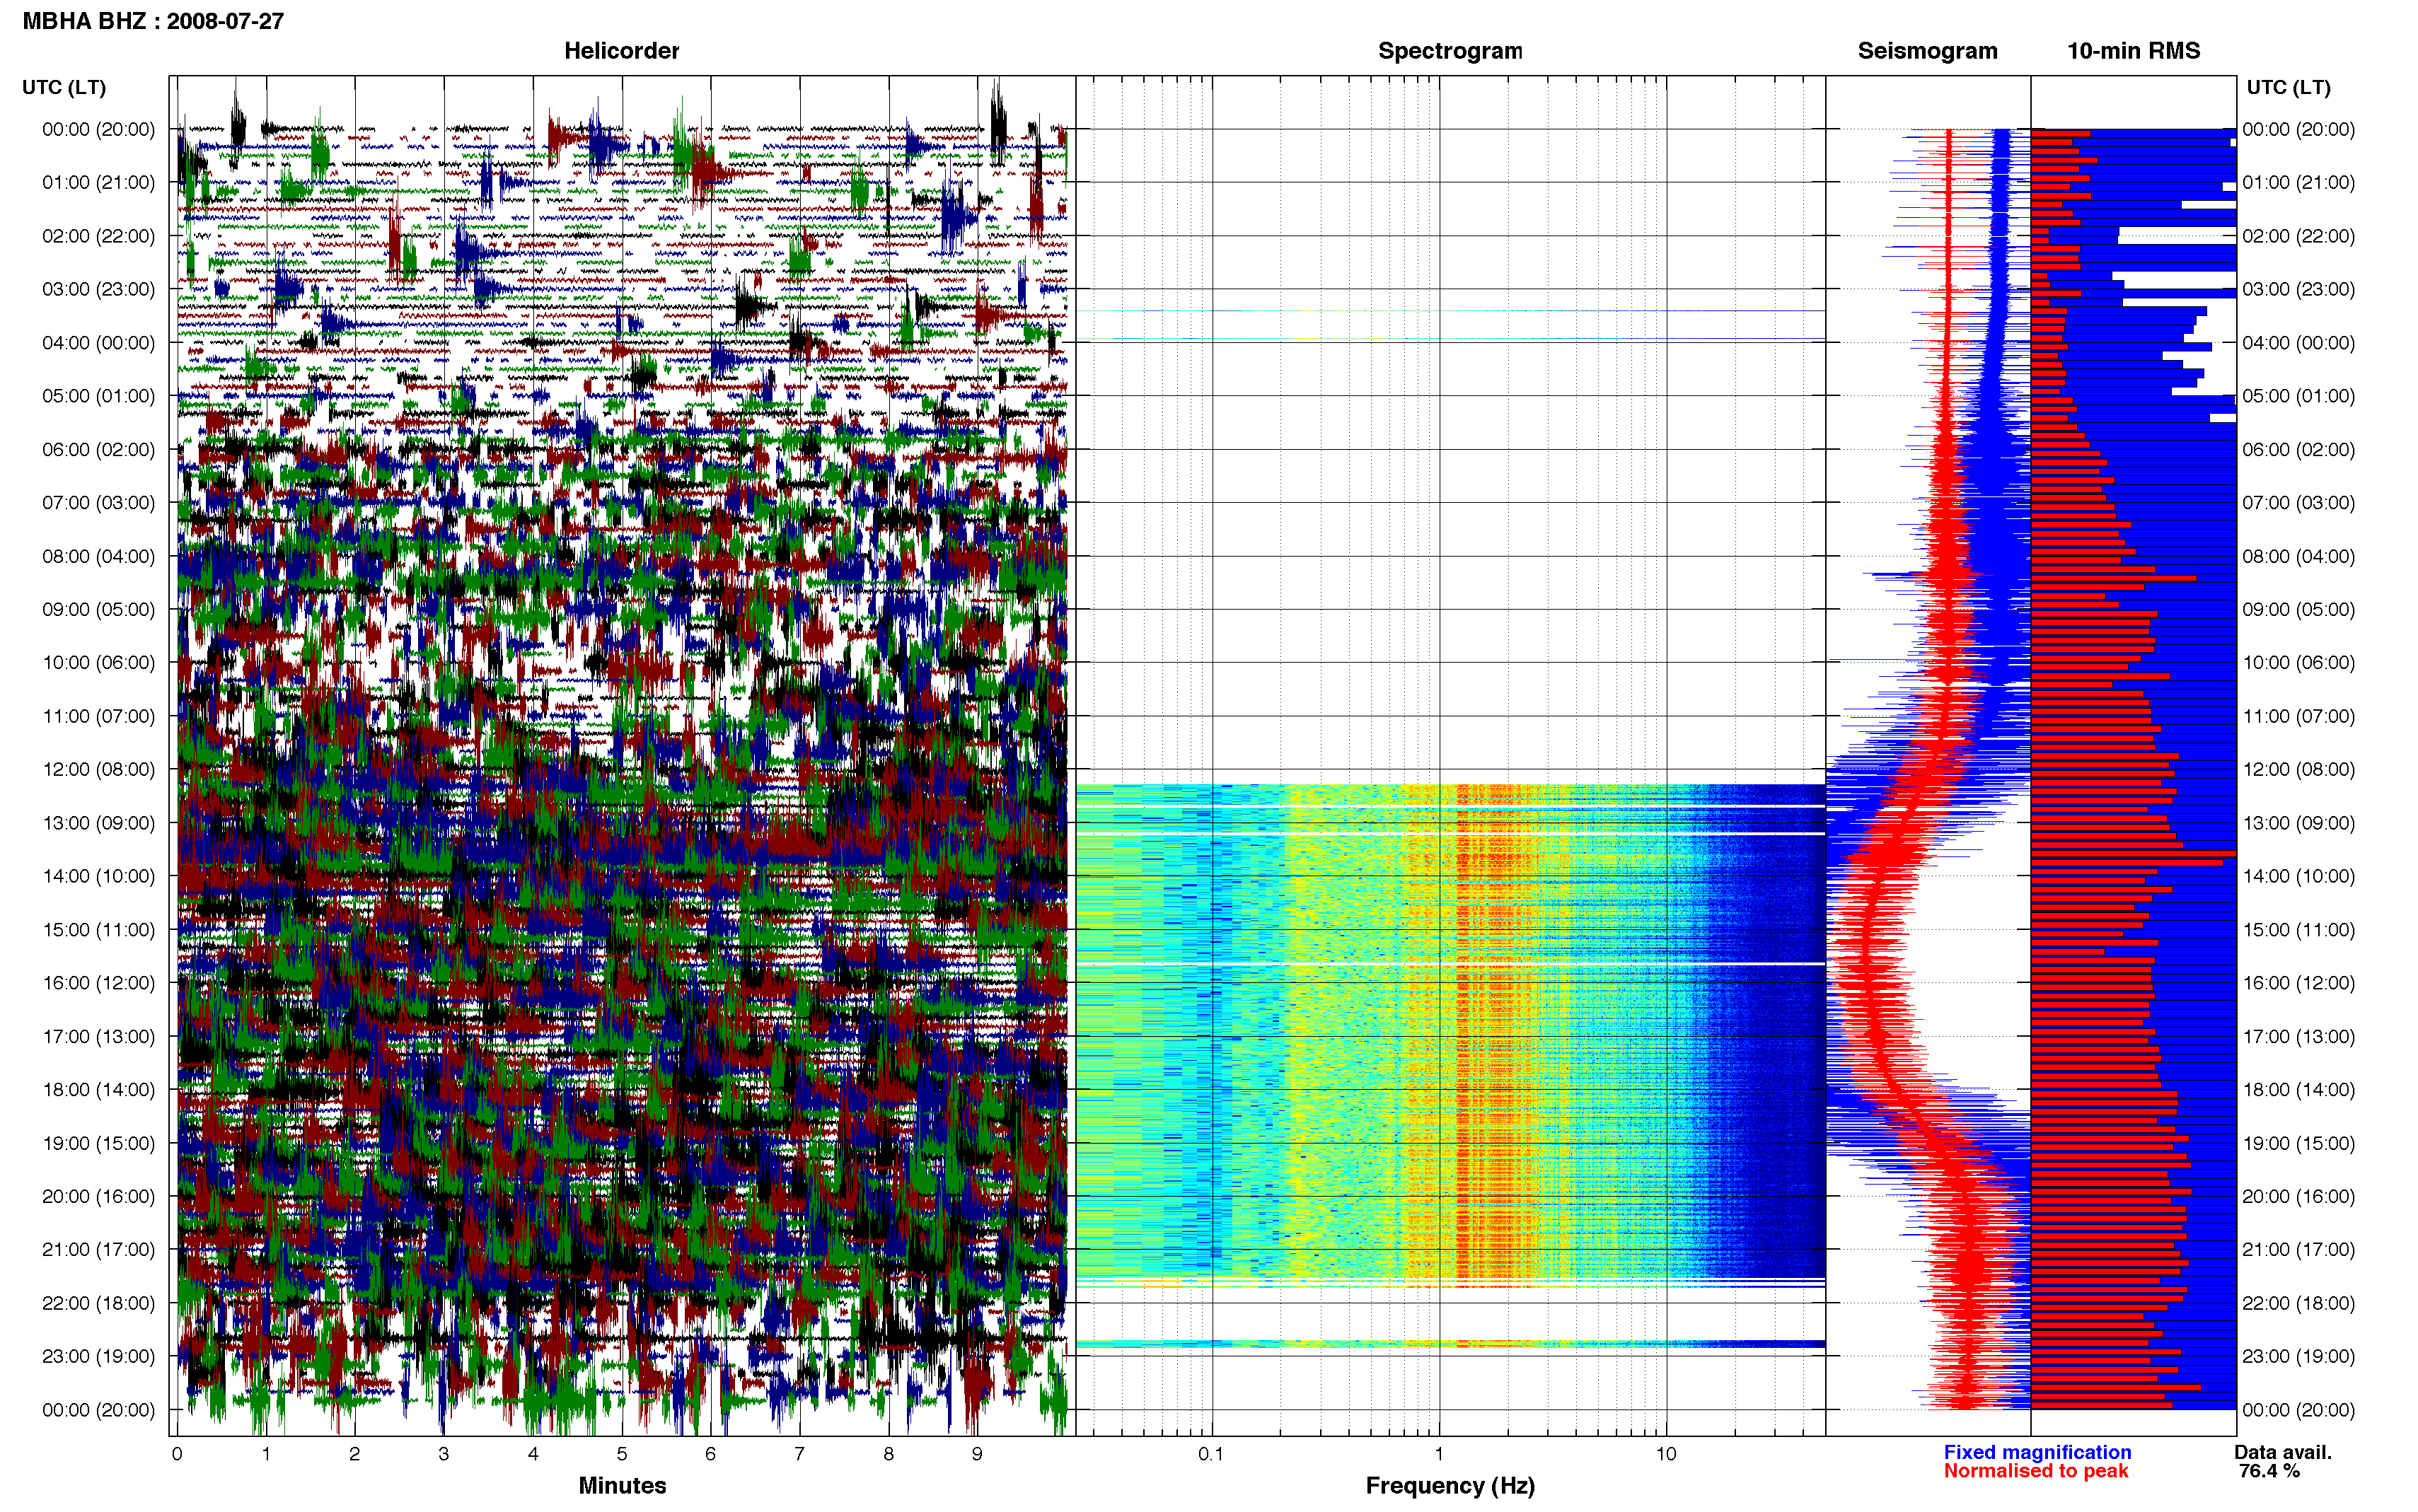Select the 'Helicorder' panel heading
The height and width of the screenshot is (1512, 2418).
coord(621,51)
